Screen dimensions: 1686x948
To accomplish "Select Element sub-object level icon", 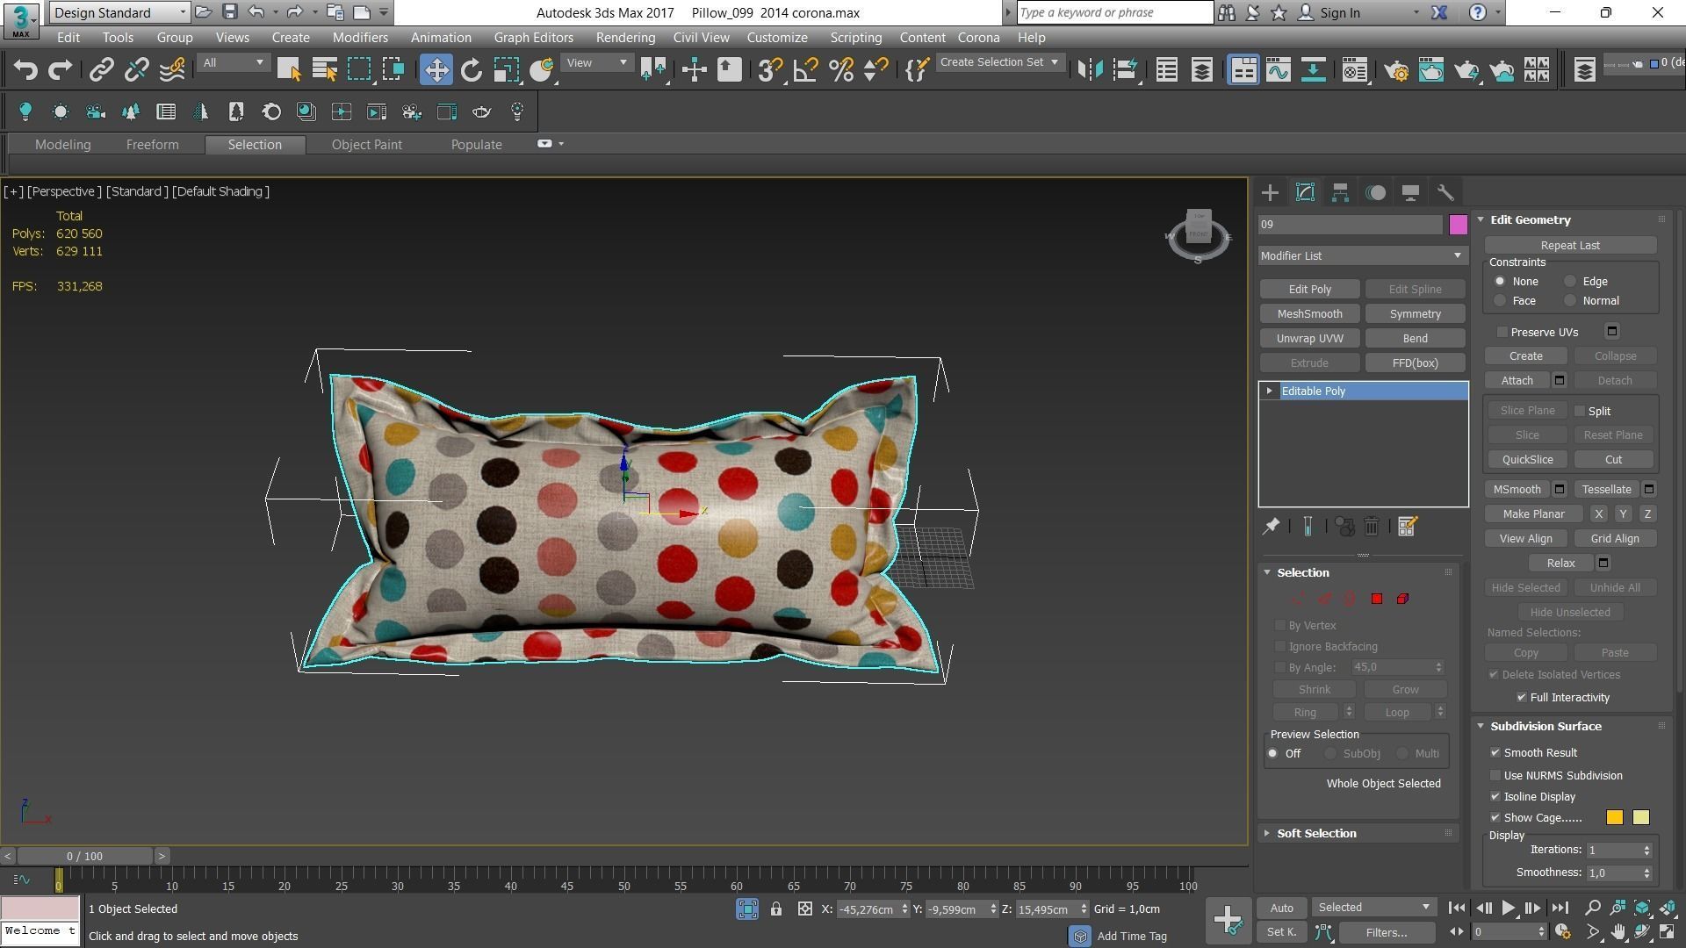I will click(1402, 599).
